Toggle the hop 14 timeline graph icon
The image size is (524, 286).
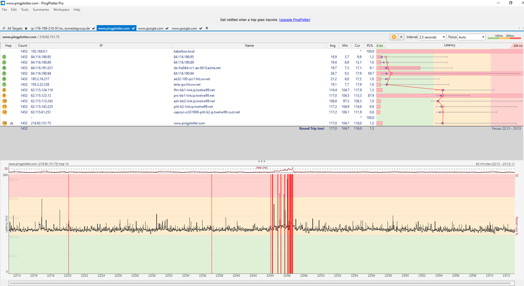(12, 123)
